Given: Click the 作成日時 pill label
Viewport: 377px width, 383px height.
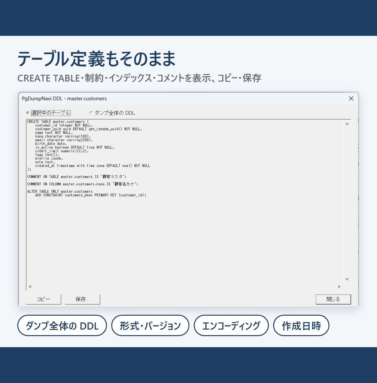Looking at the screenshot, I should coord(301,326).
